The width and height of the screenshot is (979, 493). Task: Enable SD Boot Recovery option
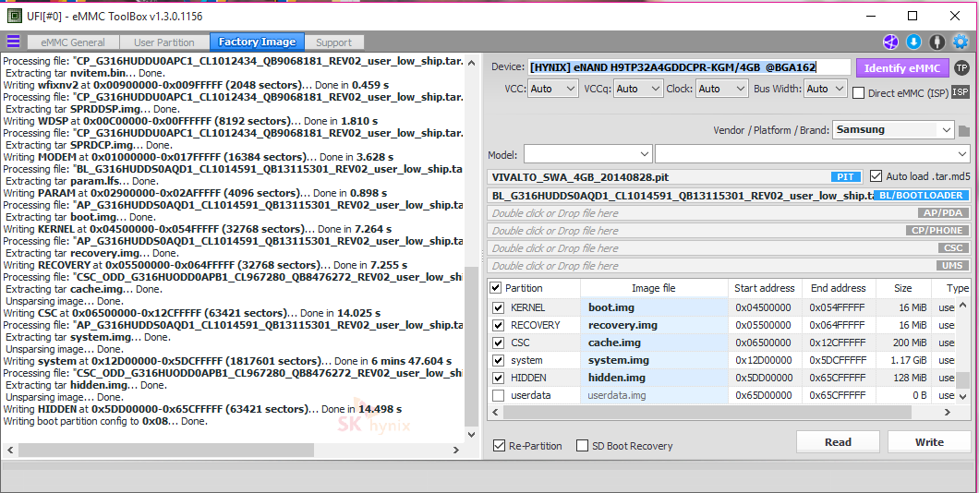[582, 446]
